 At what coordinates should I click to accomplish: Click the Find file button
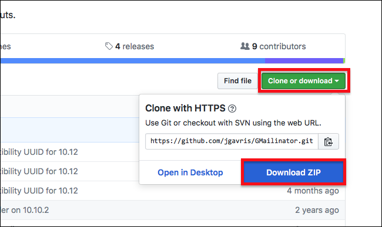(237, 81)
